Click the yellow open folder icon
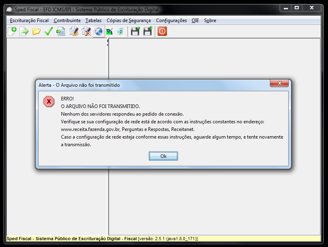328x247 pixels. [x=36, y=31]
